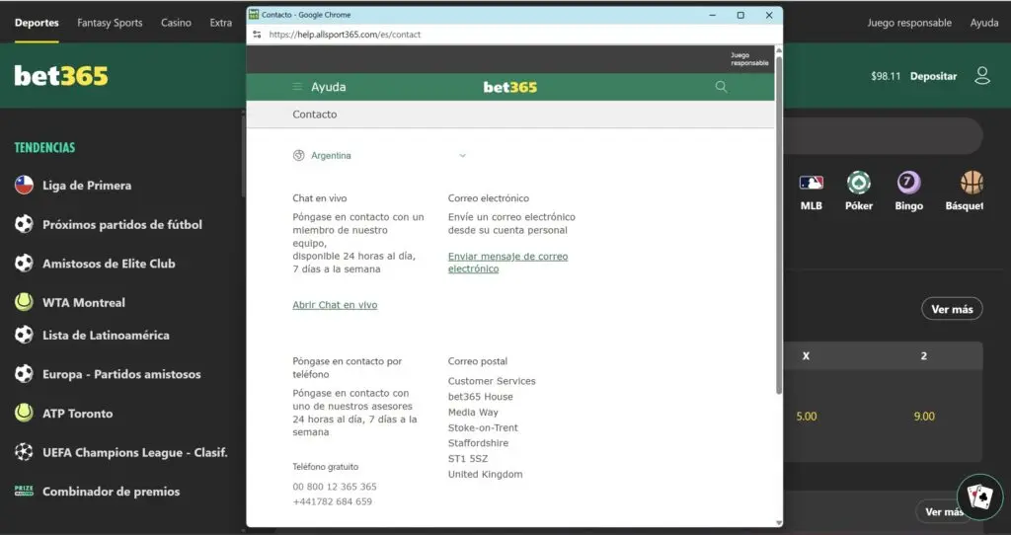Open the hamburger menu beside Ayuda
1011x535 pixels.
tap(297, 87)
